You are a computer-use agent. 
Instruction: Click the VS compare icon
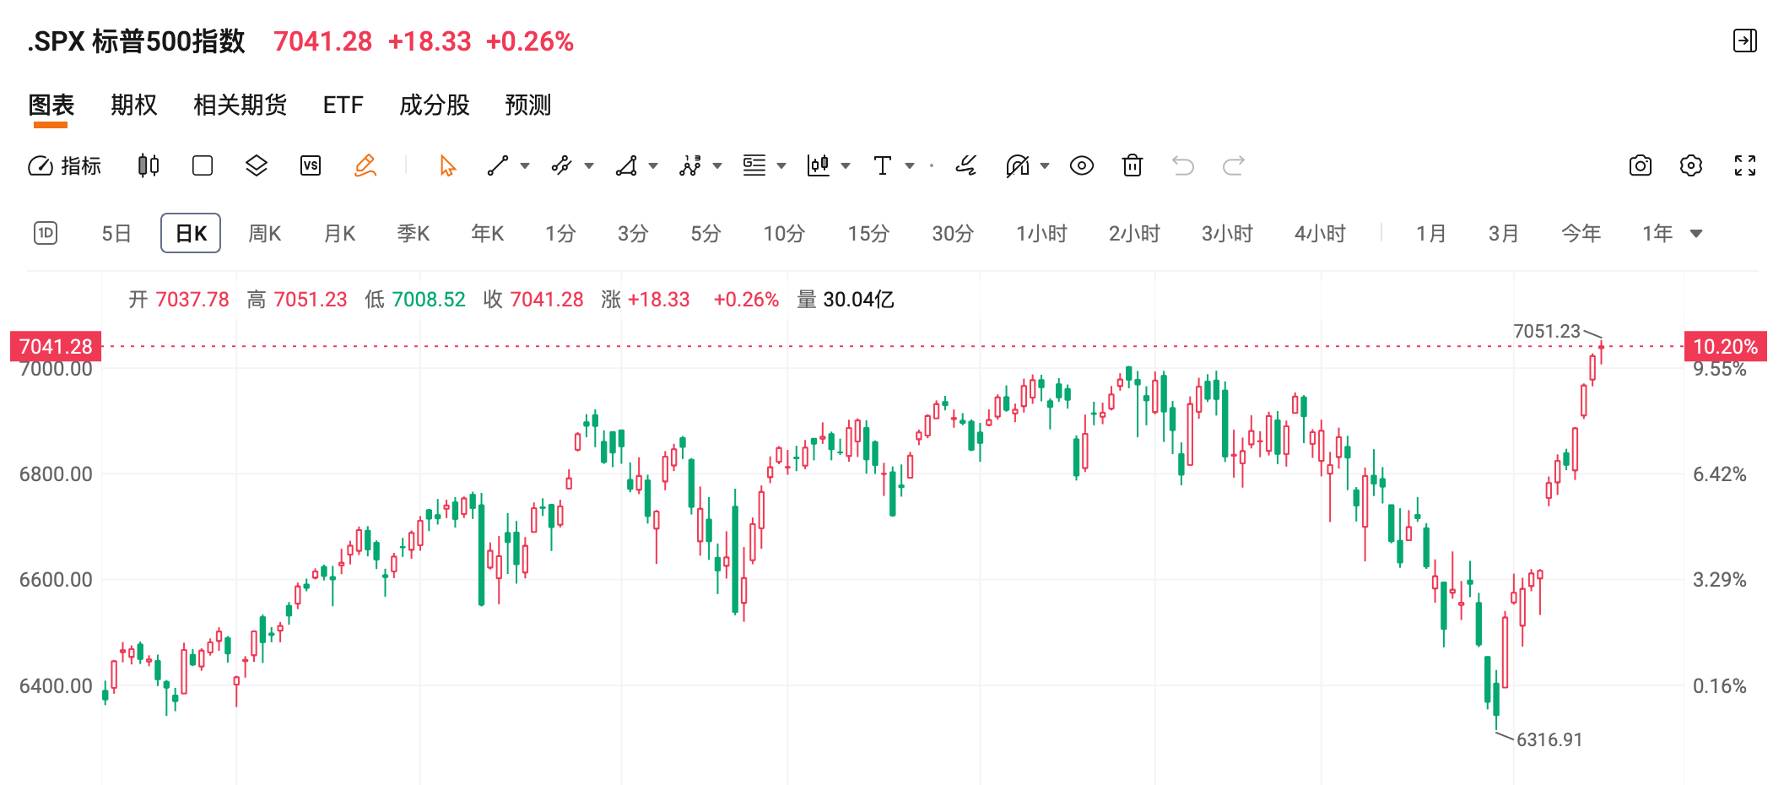[311, 165]
